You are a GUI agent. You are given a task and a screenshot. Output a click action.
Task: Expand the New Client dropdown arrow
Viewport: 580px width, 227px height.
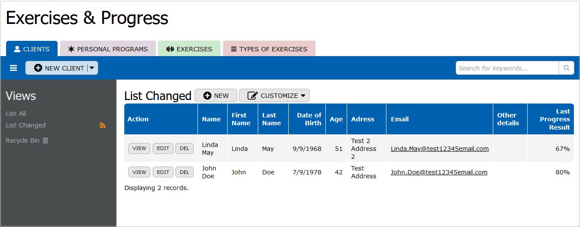point(92,68)
